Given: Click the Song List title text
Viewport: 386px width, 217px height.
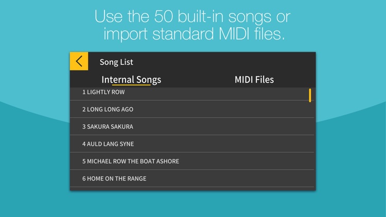Looking at the screenshot, I should click(116, 62).
